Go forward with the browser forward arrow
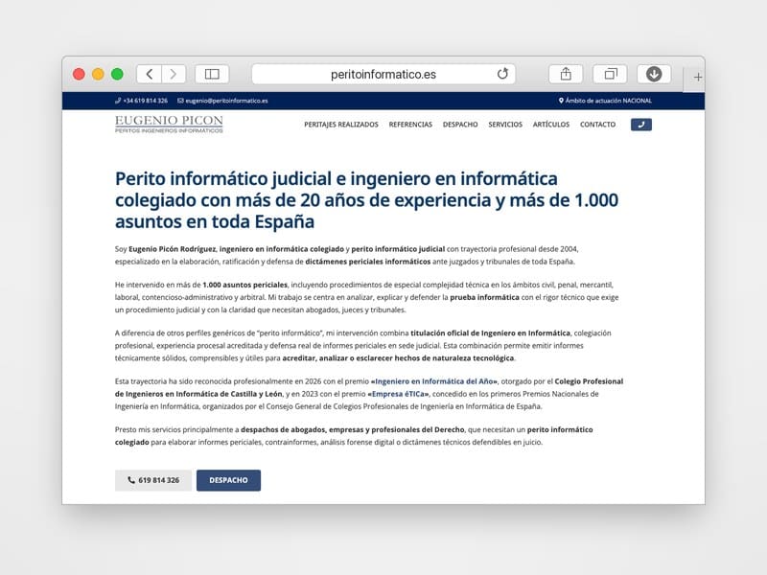 coord(174,74)
